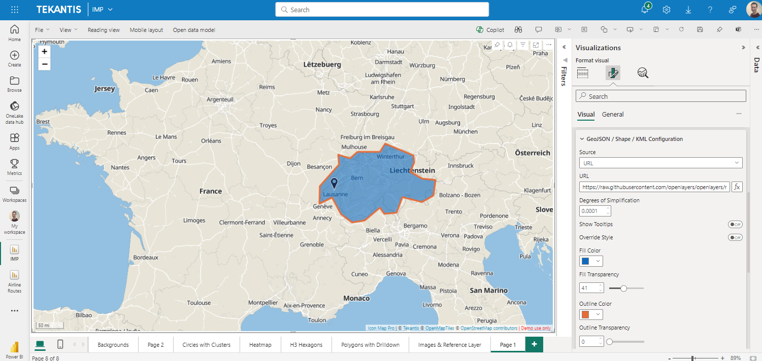
Task: Click the Fill Transparency slider handle
Action: 623,288
